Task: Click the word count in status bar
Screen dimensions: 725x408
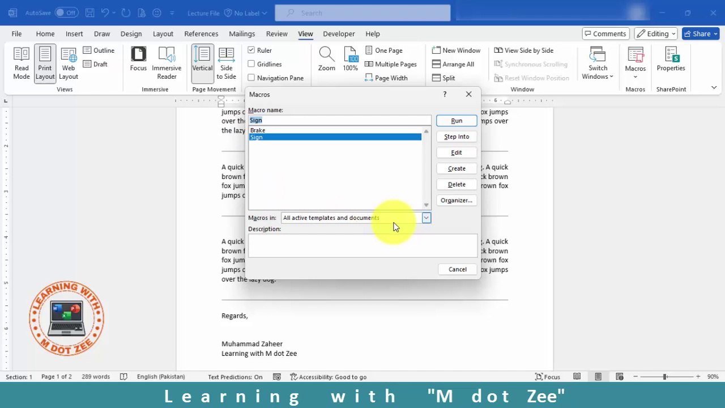Action: (96, 377)
